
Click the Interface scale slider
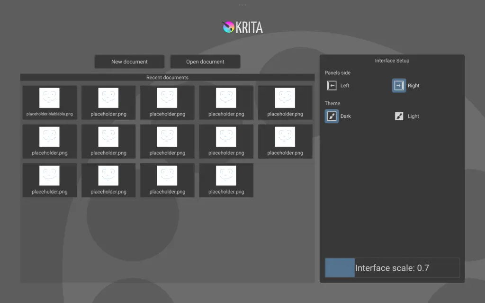coord(392,267)
